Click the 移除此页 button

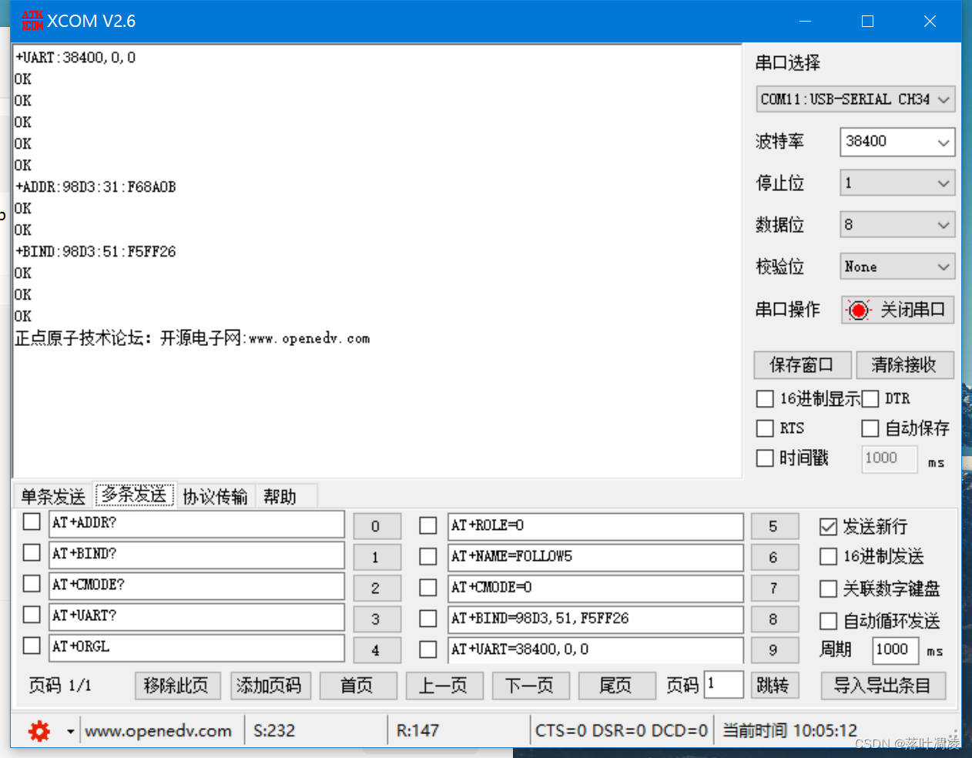click(177, 686)
